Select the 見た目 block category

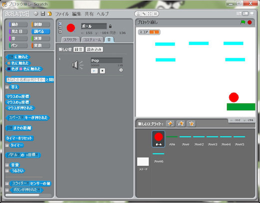click(x=18, y=31)
